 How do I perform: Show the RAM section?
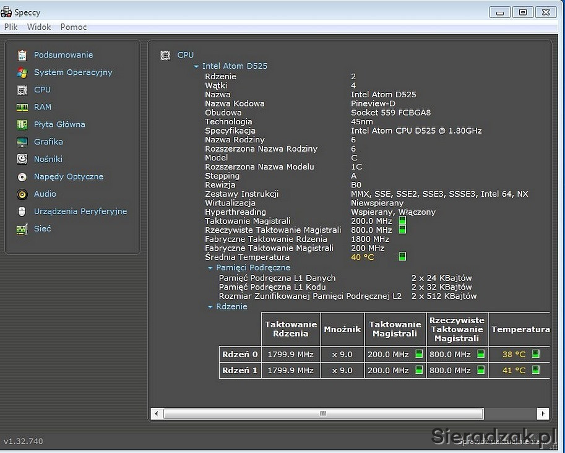[43, 107]
